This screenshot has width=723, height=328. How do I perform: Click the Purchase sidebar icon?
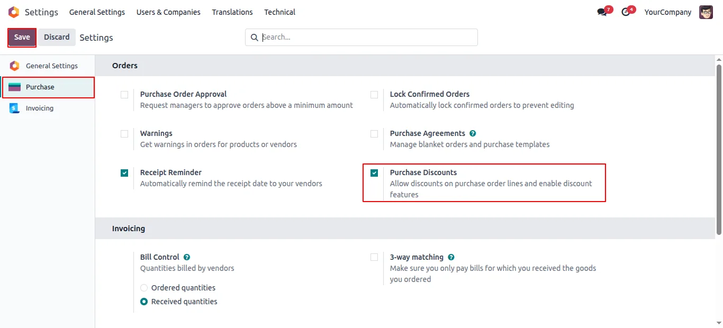coord(14,87)
